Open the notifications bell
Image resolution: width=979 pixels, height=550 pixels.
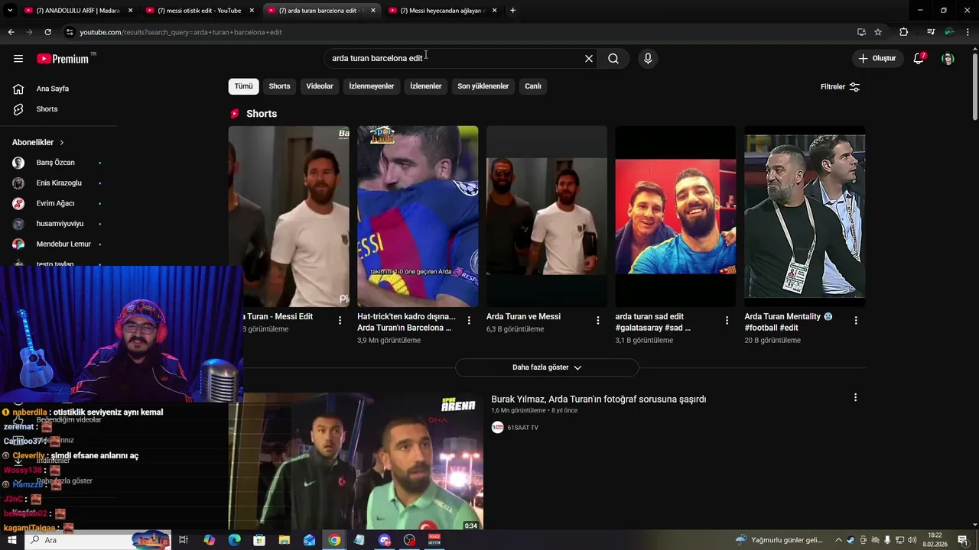919,59
